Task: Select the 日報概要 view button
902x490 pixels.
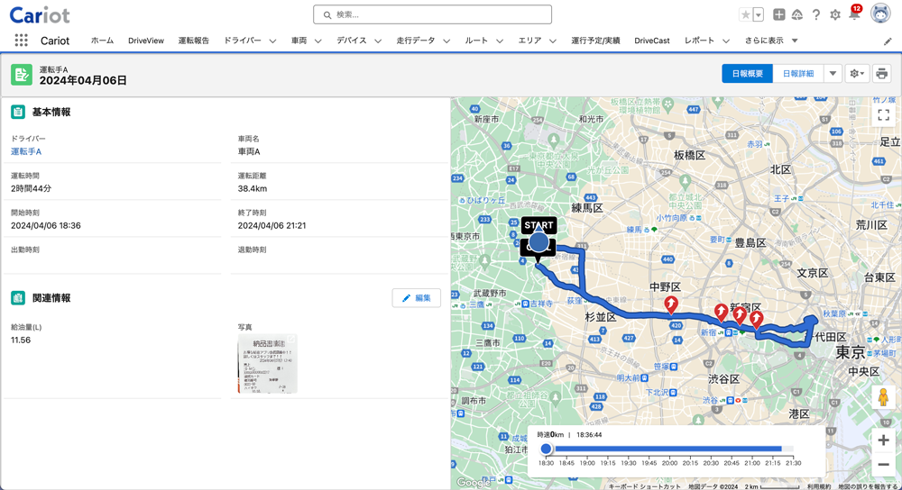Action: pyautogui.click(x=747, y=74)
